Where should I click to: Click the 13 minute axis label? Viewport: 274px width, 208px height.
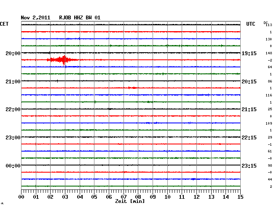pos(211,197)
